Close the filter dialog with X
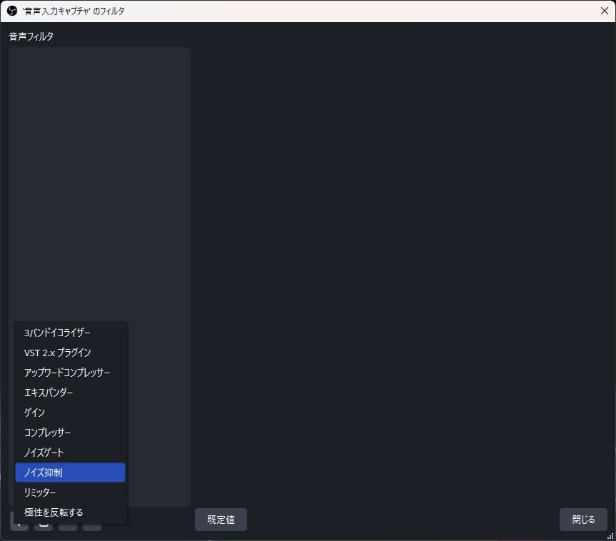Image resolution: width=616 pixels, height=541 pixels. pyautogui.click(x=604, y=11)
